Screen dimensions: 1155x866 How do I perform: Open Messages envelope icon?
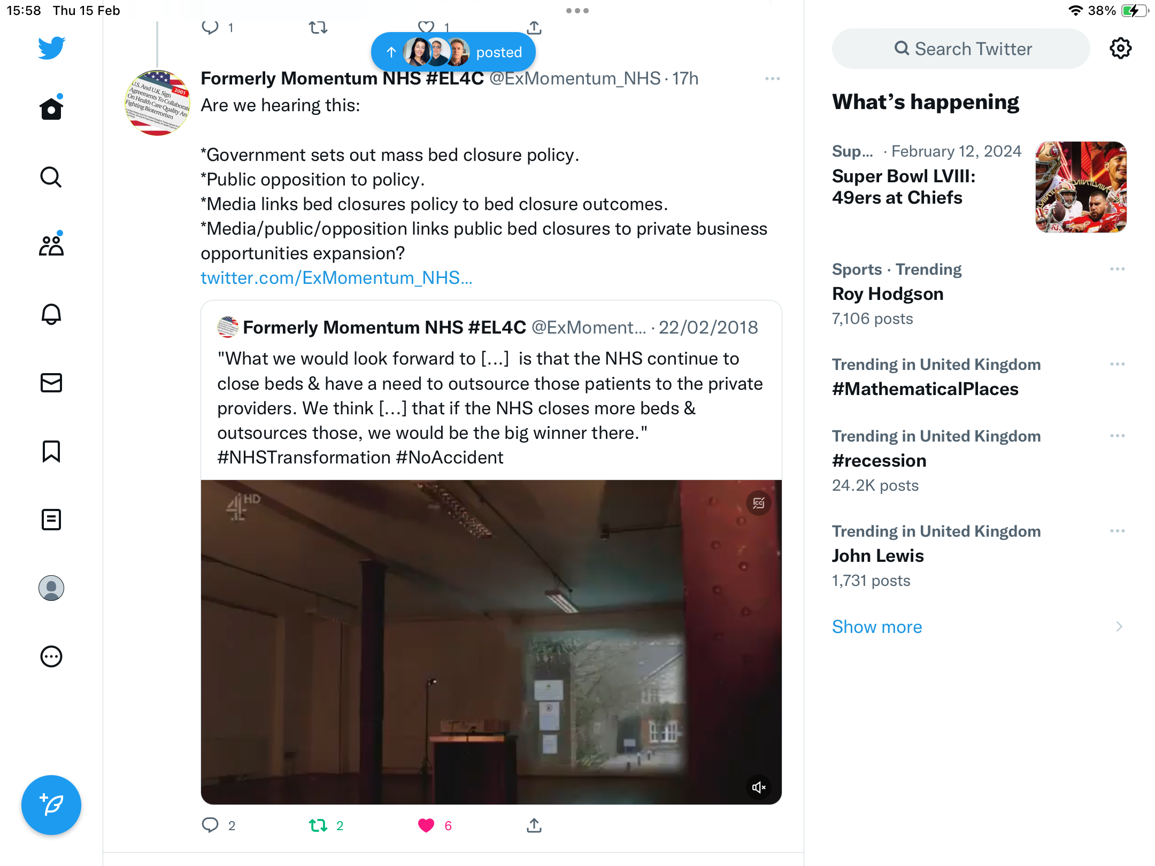pyautogui.click(x=51, y=382)
